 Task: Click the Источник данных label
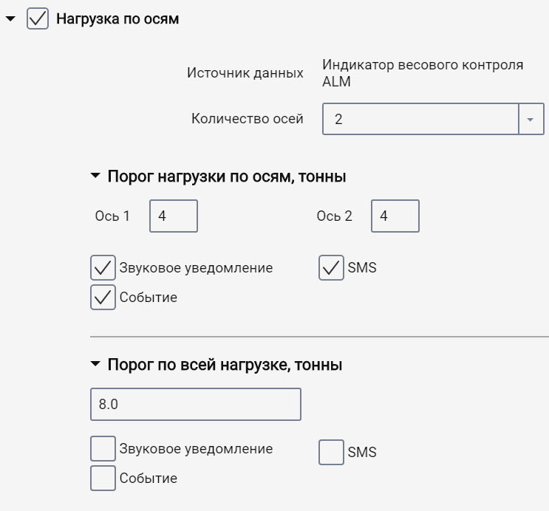pos(245,73)
